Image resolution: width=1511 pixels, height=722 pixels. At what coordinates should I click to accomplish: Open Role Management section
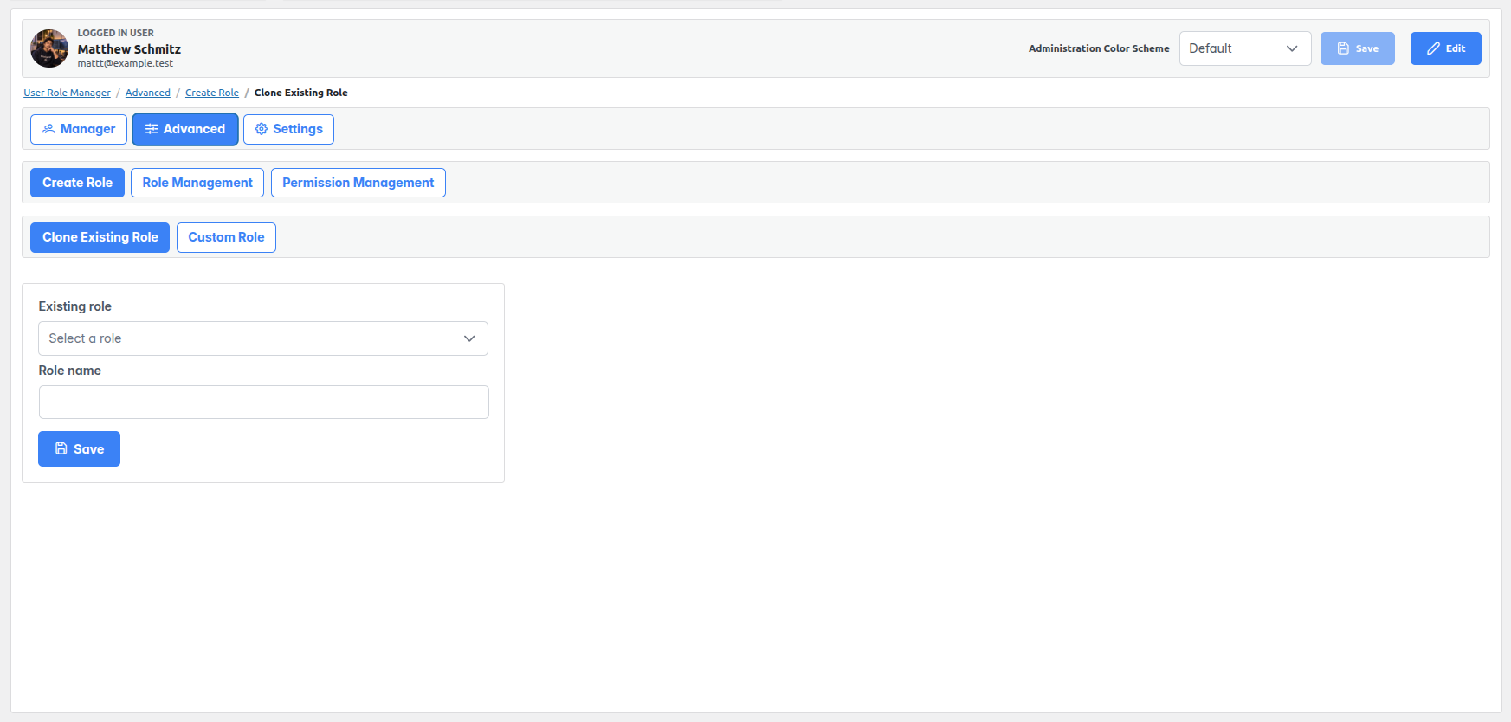pyautogui.click(x=197, y=183)
